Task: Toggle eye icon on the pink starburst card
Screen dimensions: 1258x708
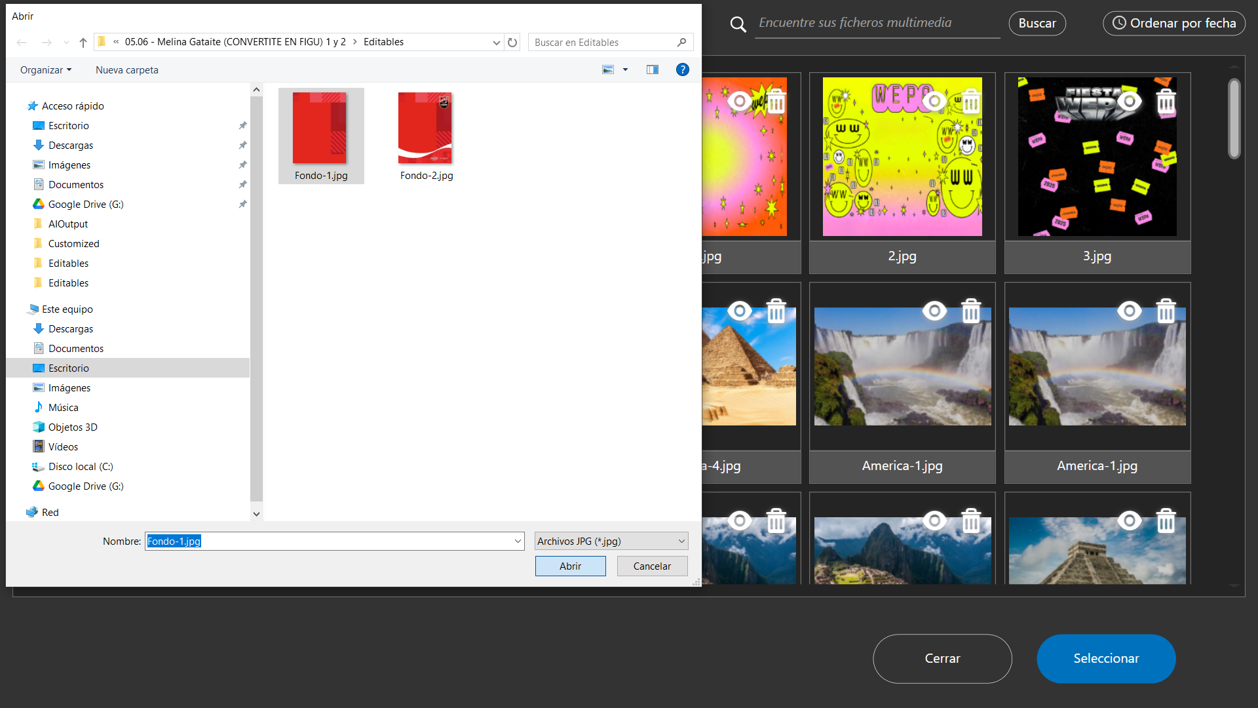Action: (x=740, y=101)
